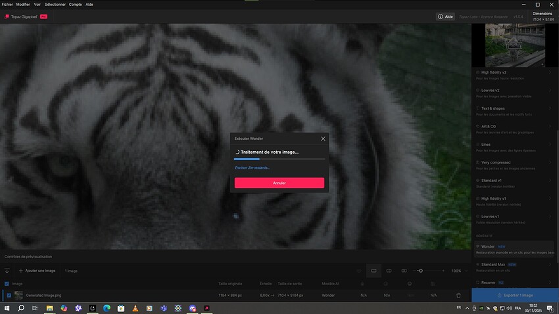Delete Generated Image.png with trash icon
This screenshot has height=314, width=559.
coord(458,296)
